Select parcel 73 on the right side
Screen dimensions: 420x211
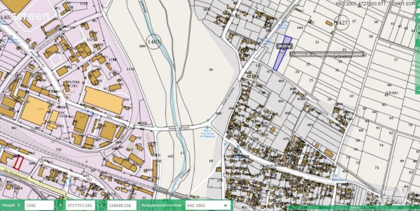point(376,168)
